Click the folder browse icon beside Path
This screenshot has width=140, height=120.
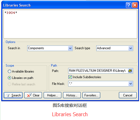130,71
